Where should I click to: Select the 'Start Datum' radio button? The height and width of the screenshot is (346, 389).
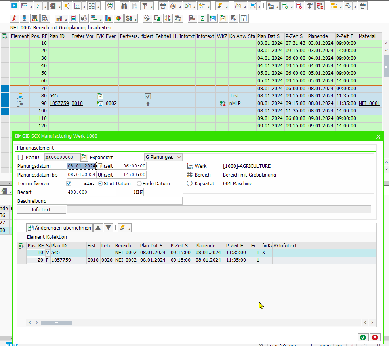click(x=100, y=184)
